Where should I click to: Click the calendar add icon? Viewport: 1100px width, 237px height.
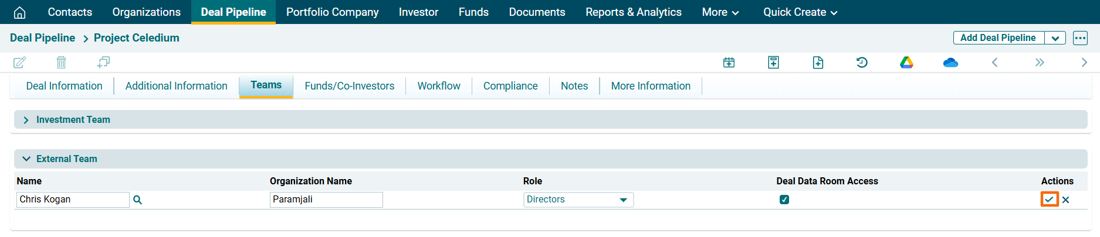click(x=729, y=63)
